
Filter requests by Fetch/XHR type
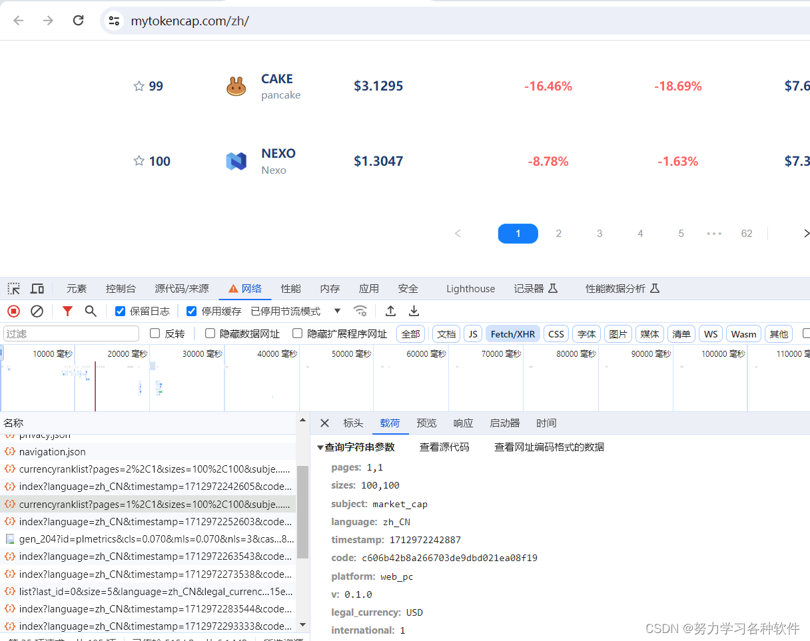point(513,334)
